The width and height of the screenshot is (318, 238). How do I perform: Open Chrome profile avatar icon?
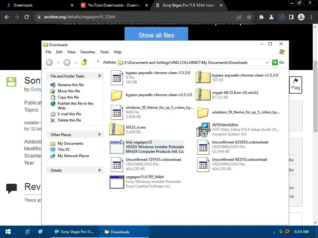coord(301,17)
